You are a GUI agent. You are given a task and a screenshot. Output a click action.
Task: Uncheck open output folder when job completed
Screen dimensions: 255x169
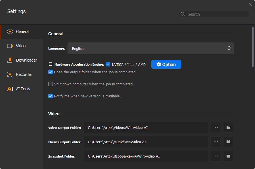pos(51,72)
